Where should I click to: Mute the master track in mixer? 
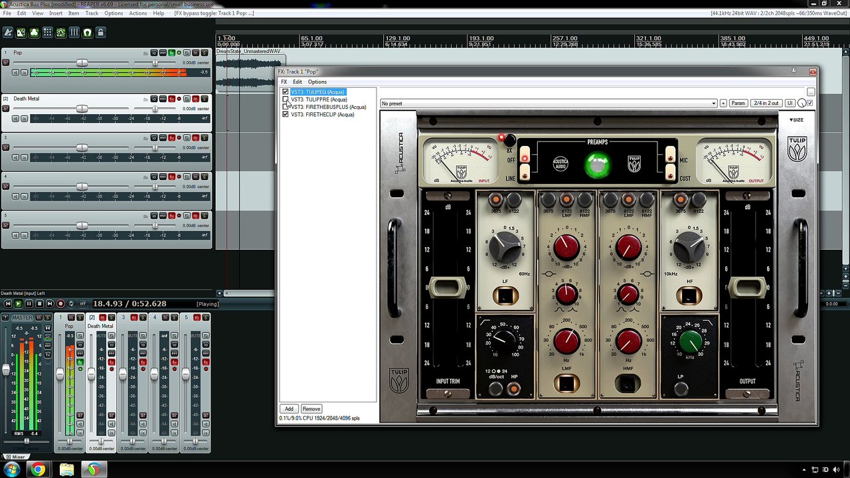click(x=39, y=318)
